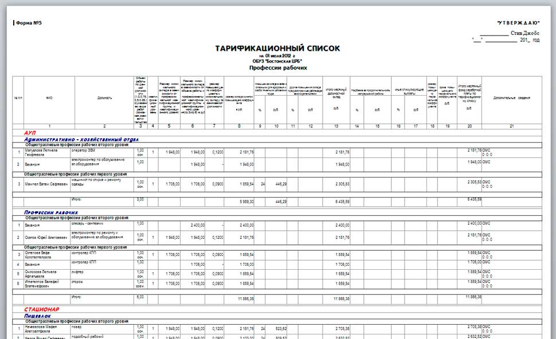This screenshot has height=339, width=556.
Task: Click the "Форма №5" label
Action: pyautogui.click(x=29, y=23)
